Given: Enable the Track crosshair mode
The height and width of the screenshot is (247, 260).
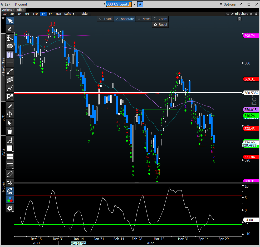Looking at the screenshot, I should coord(105,19).
